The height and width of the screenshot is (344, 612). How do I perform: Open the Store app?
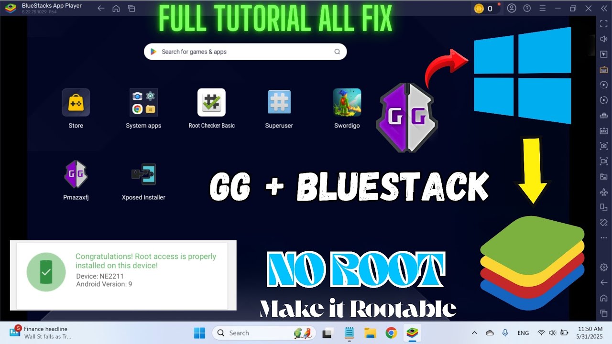click(x=76, y=102)
